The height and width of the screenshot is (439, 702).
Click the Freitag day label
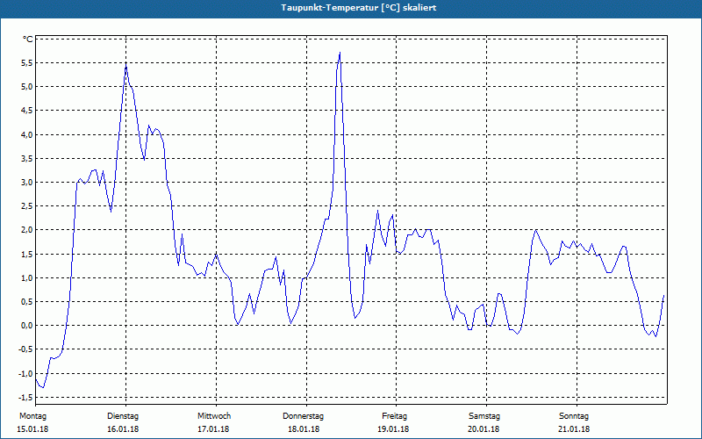[394, 416]
